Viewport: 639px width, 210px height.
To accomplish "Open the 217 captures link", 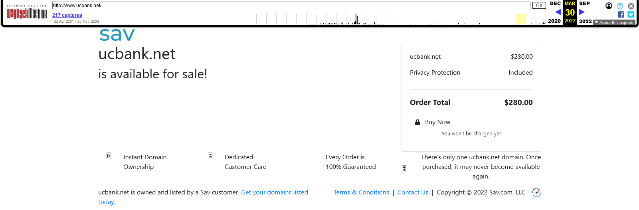I will (x=67, y=15).
